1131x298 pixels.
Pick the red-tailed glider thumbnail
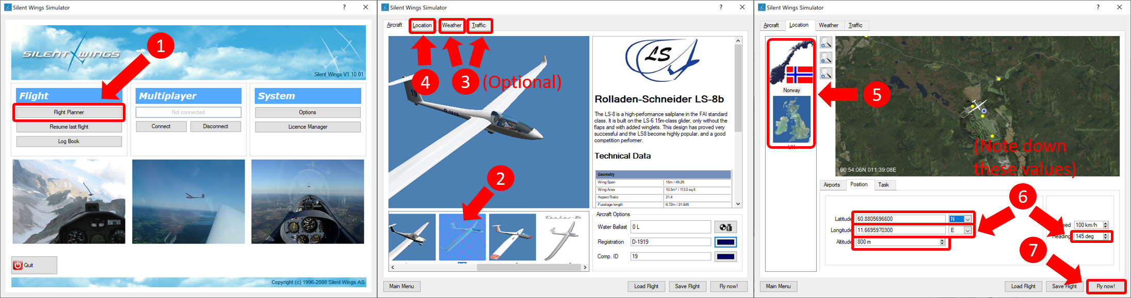[x=512, y=237]
